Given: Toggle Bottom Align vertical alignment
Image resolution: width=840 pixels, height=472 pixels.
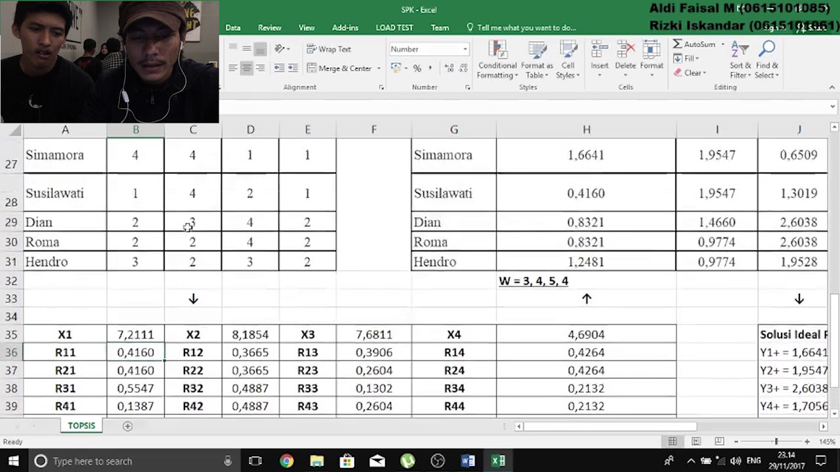Looking at the screenshot, I should pos(261,49).
